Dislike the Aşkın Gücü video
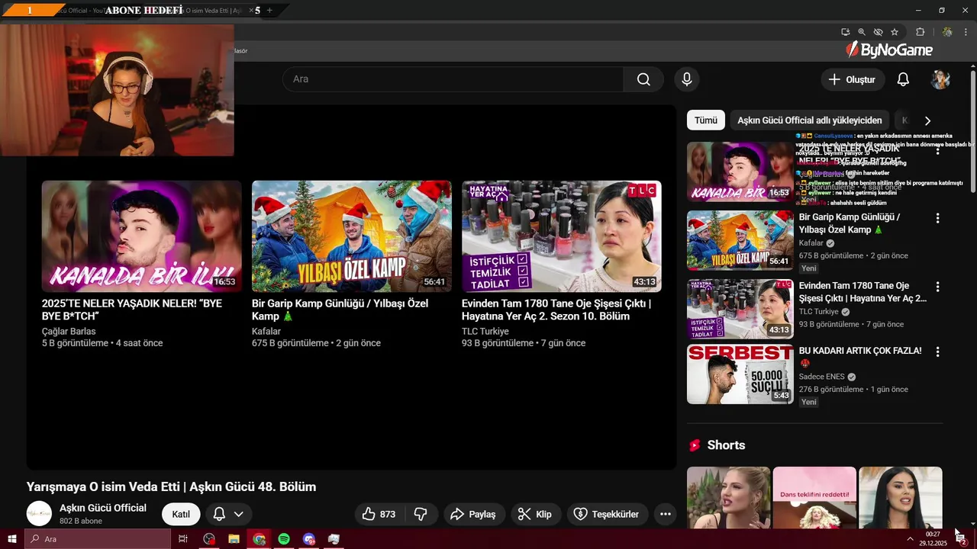 (x=421, y=514)
